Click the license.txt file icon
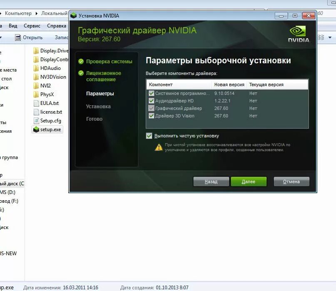 click(x=36, y=112)
